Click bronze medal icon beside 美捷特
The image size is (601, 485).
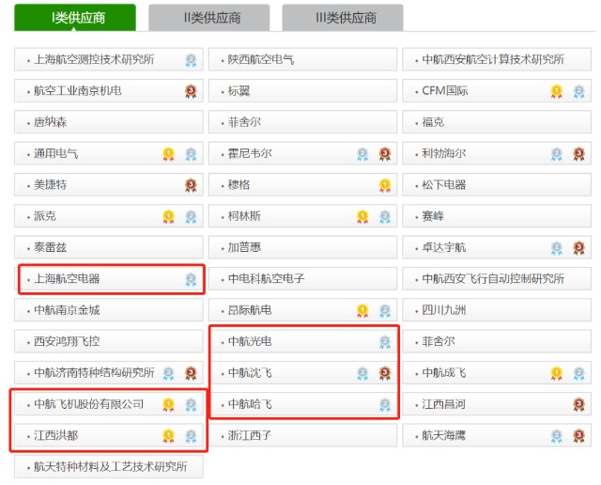tap(191, 185)
